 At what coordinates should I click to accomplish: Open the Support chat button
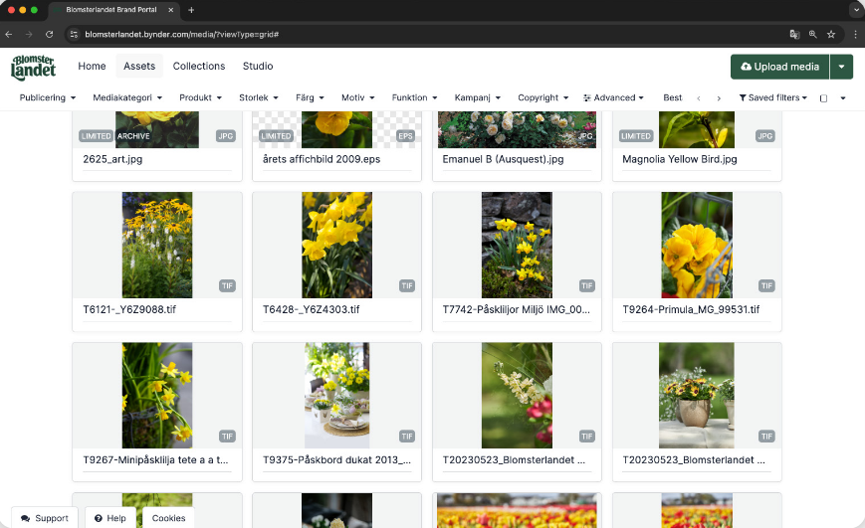pyautogui.click(x=45, y=518)
